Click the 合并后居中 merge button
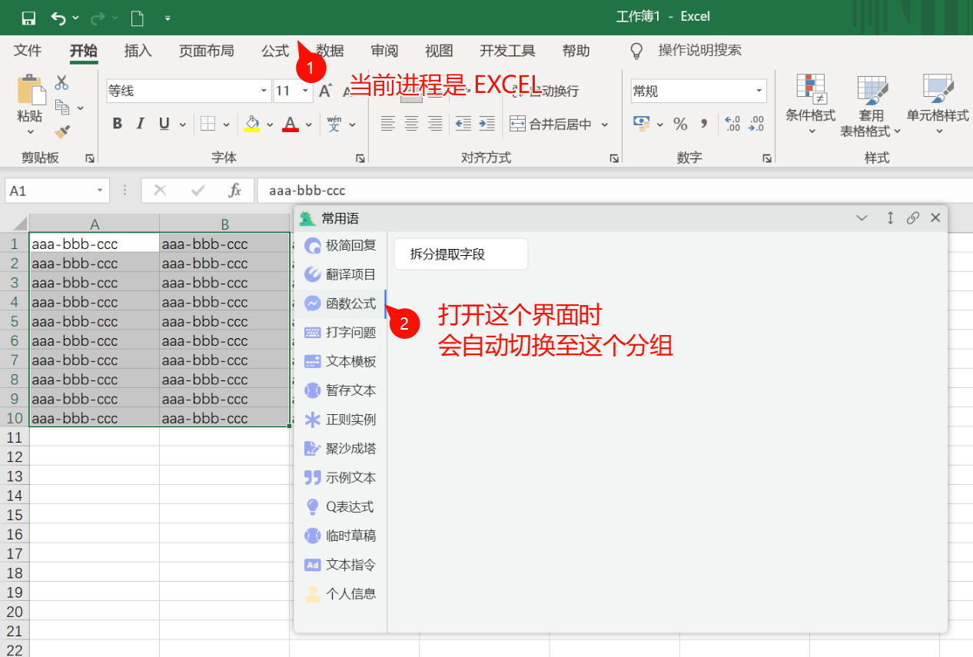 (x=551, y=124)
